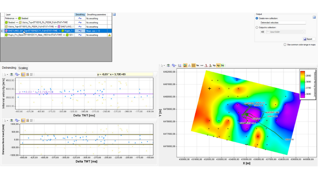Toggle axis display icon in map toolbar
Image resolution: width=318 pixels, height=179 pixels.
pos(180,66)
